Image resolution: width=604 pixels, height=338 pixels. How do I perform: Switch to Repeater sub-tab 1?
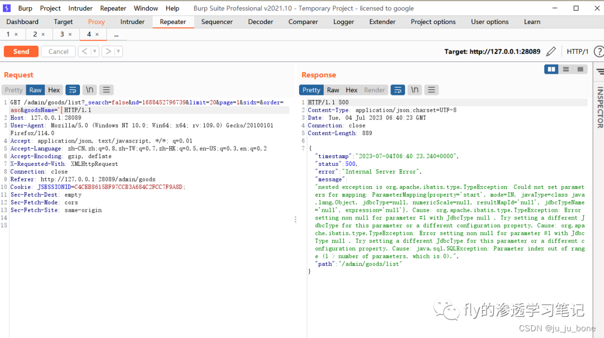8,34
